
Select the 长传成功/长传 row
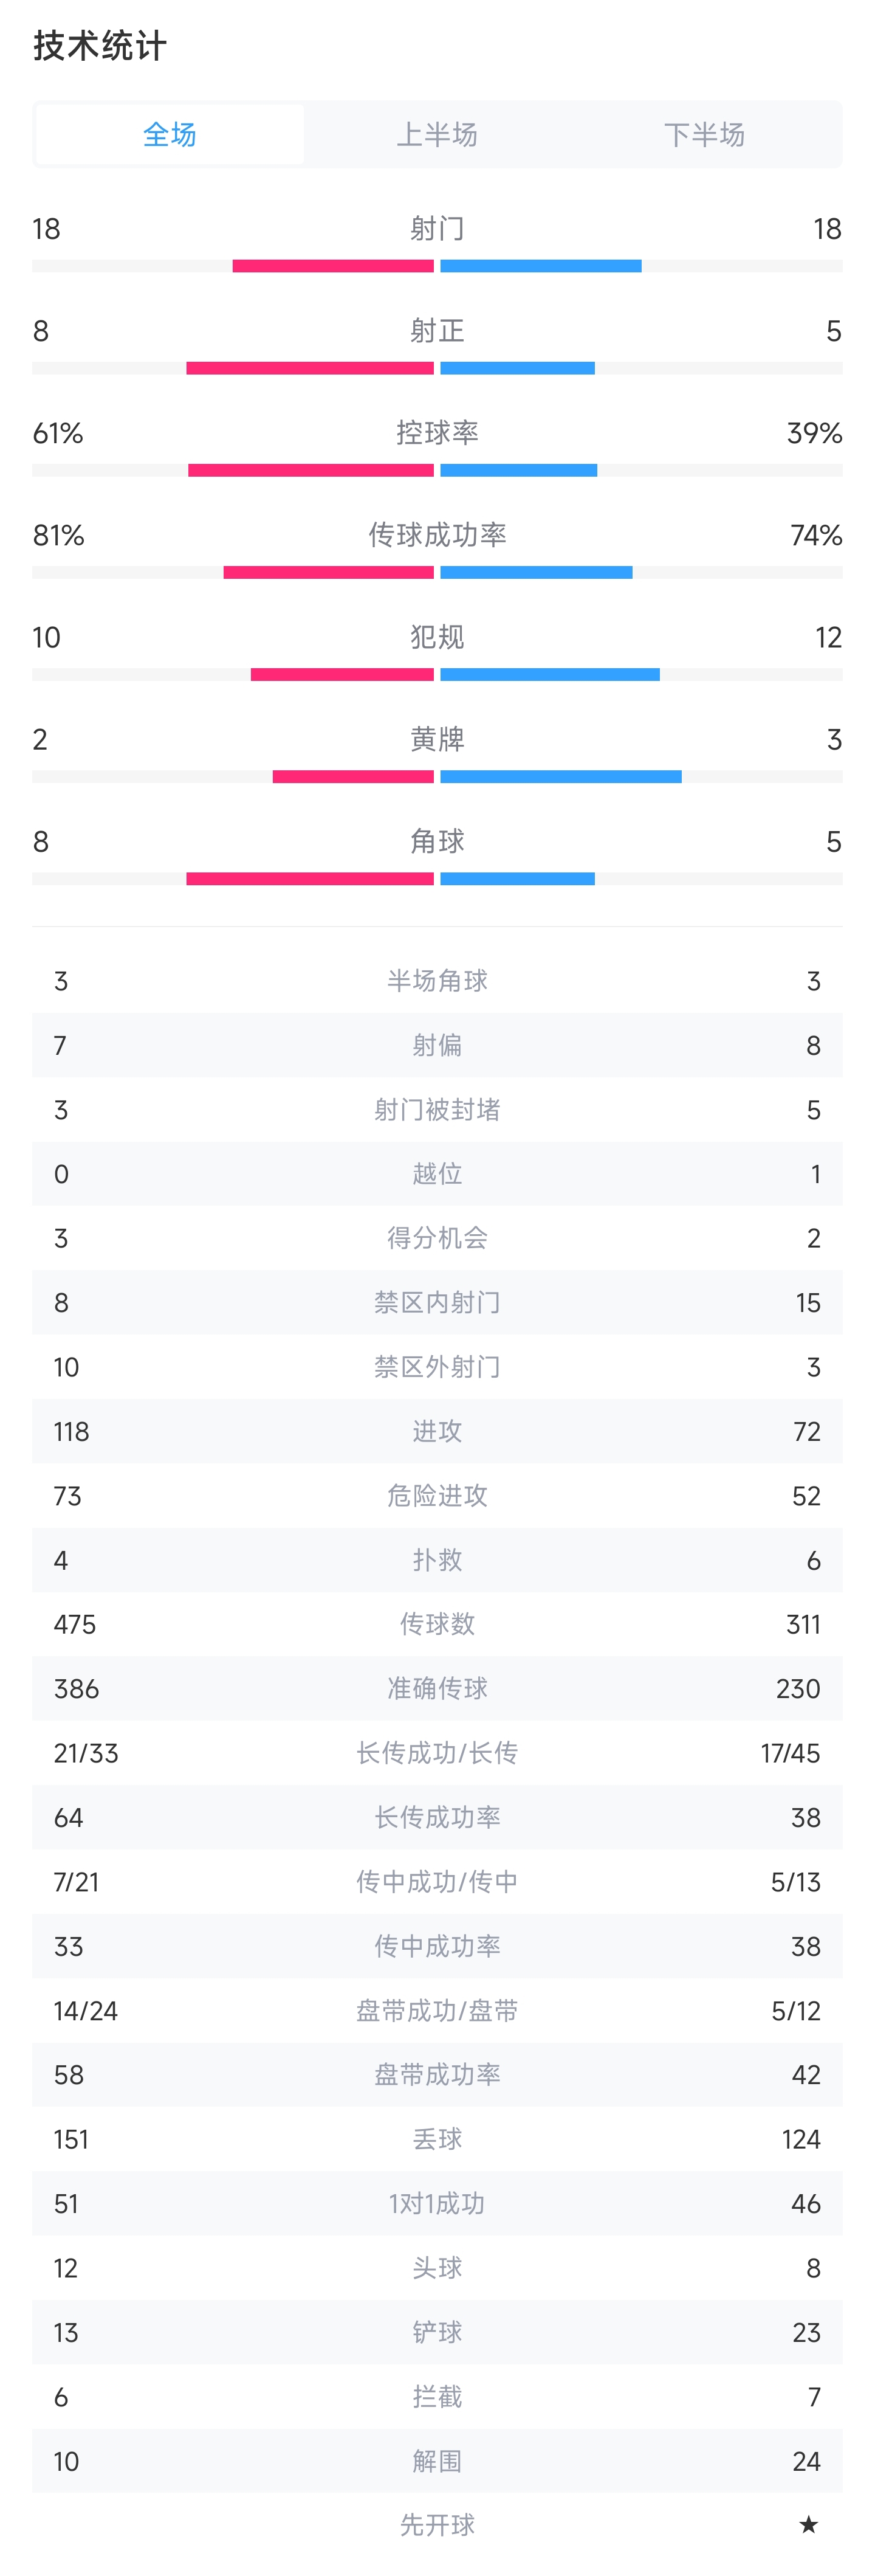437,1753
